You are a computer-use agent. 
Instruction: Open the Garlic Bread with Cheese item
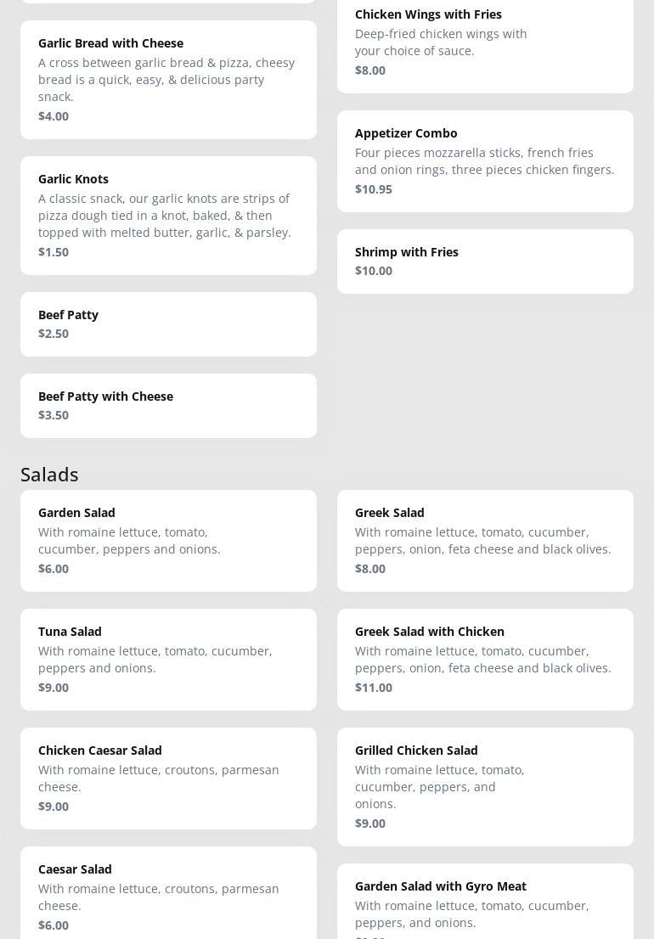[x=168, y=79]
